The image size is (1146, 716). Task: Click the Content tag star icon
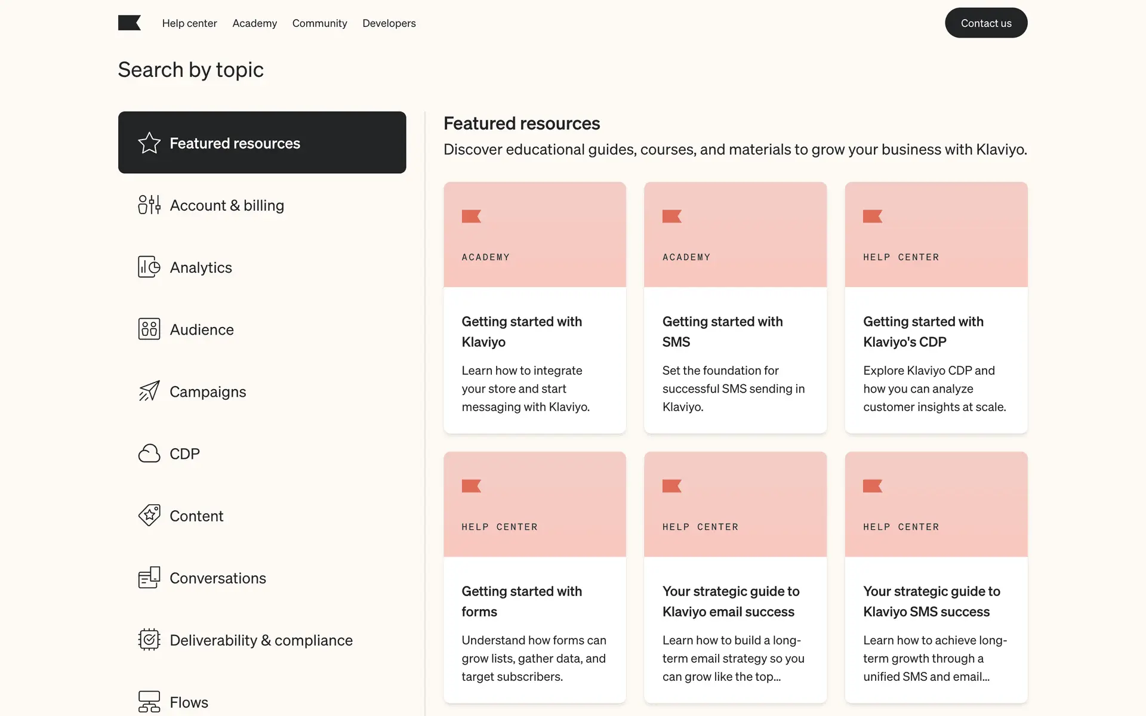149,516
